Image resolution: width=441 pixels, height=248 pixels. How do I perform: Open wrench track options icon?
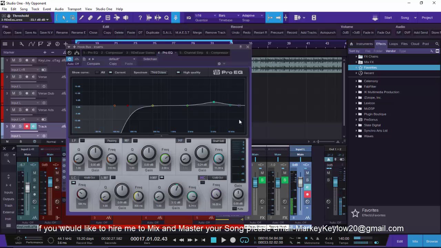(21, 44)
